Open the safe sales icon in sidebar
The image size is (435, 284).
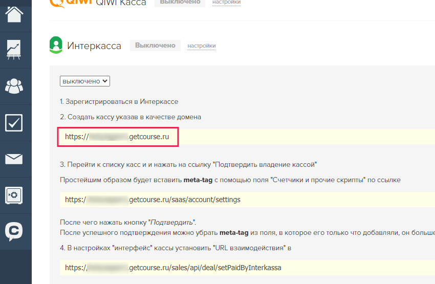click(14, 195)
